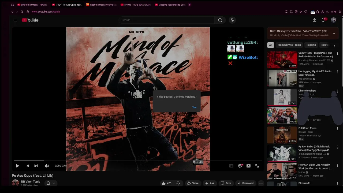Share this video
This screenshot has width=343, height=193.
[193, 183]
